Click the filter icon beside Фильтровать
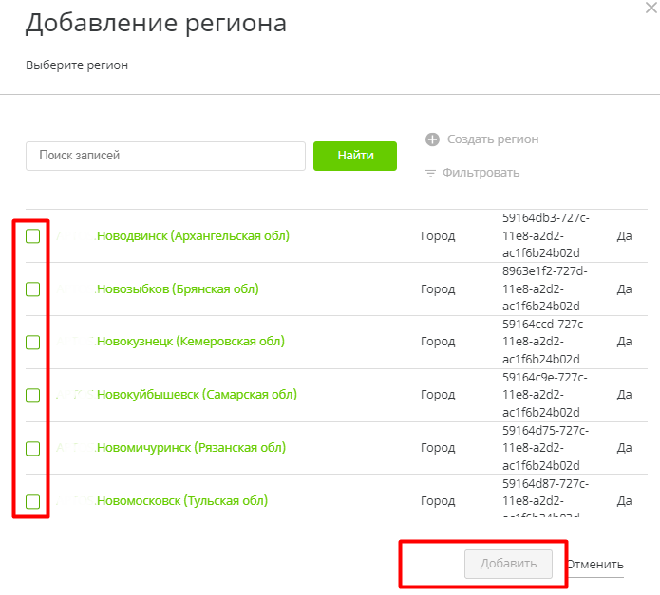 tap(430, 173)
